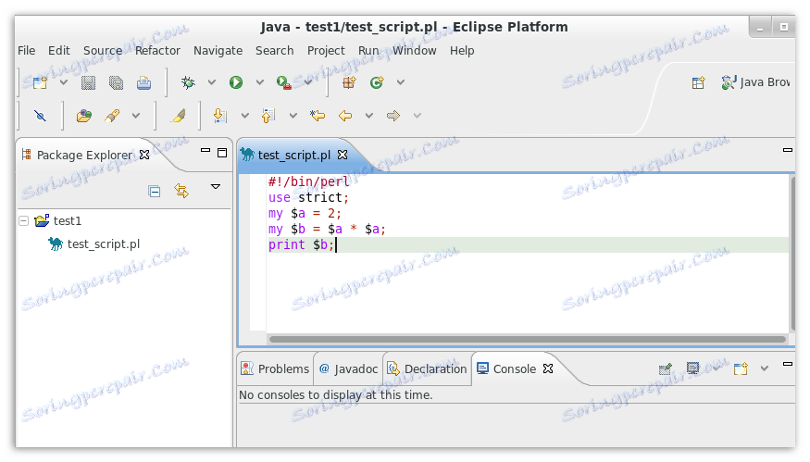The image size is (810, 462).
Task: Click the Forward navigation arrow
Action: point(393,115)
